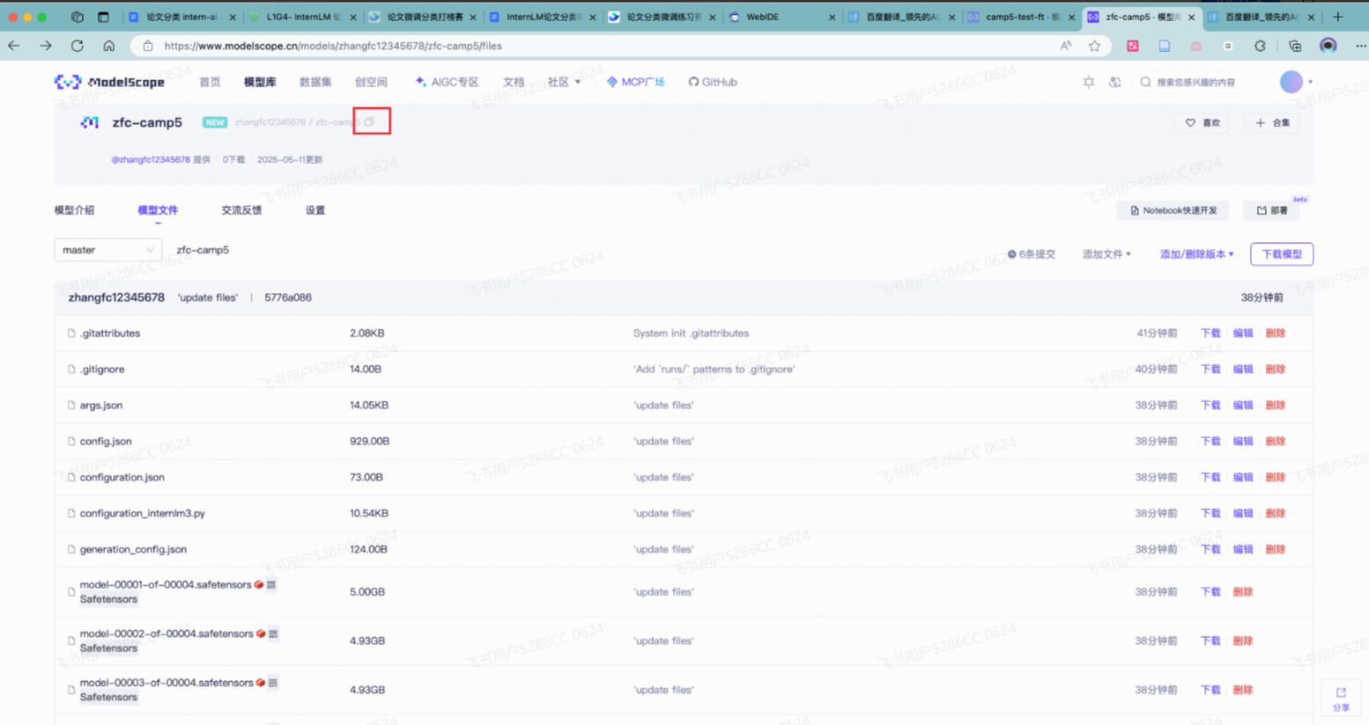
Task: Click the 喜欢 like button
Action: [1202, 123]
